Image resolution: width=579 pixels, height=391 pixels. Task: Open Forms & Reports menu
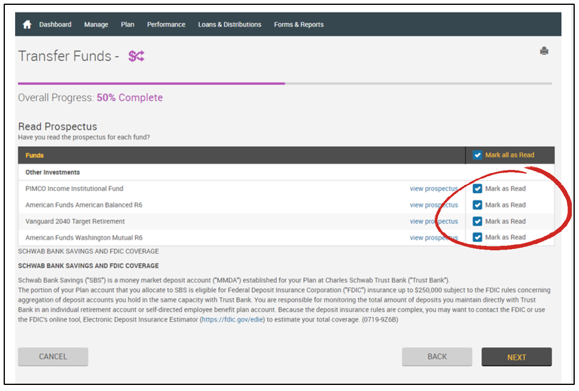299,25
